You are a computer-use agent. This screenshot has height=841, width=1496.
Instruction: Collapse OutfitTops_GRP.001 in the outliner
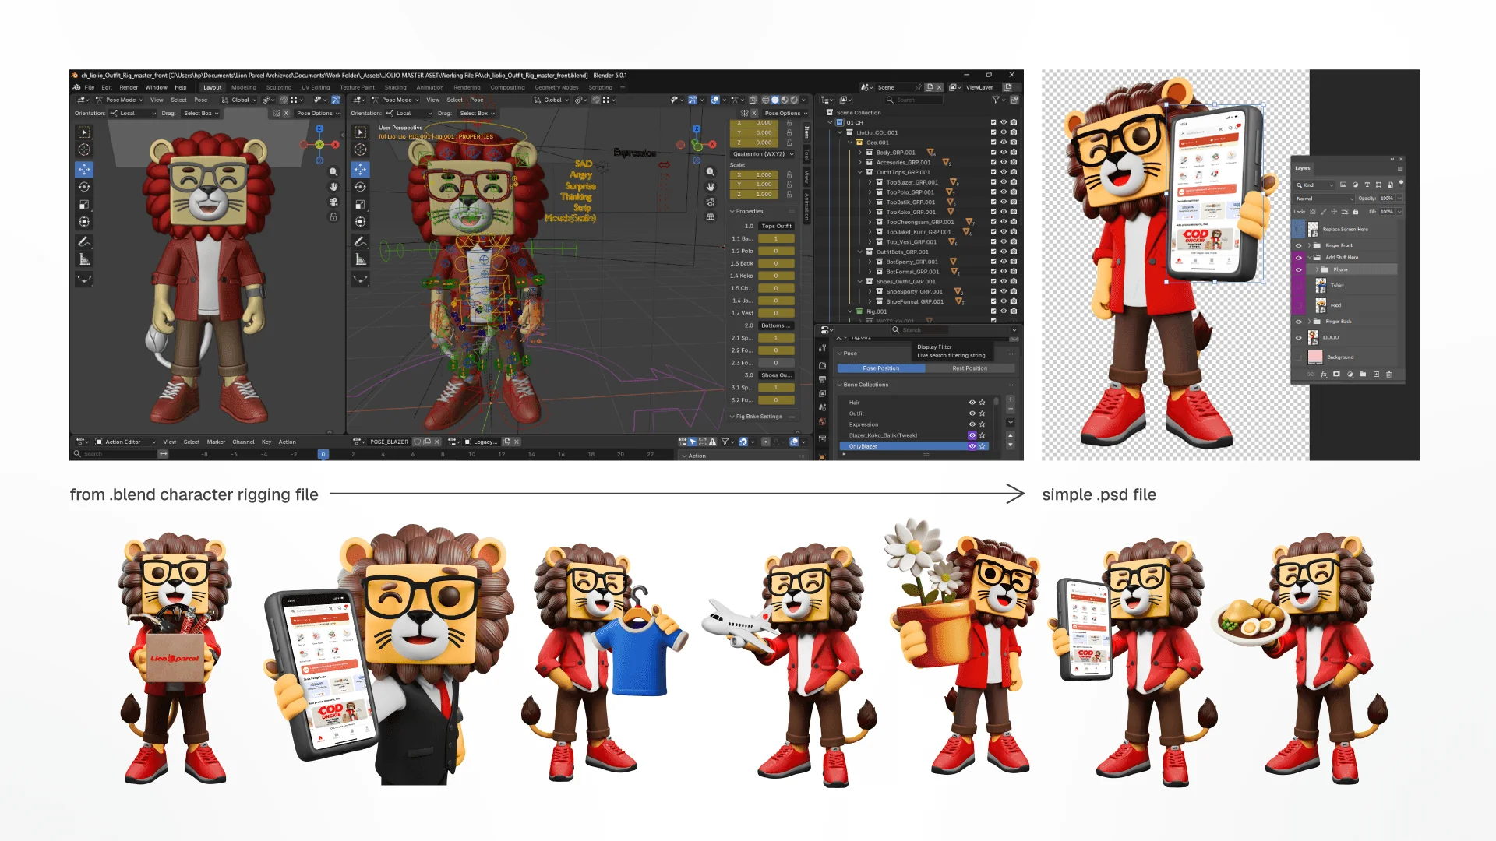point(860,172)
